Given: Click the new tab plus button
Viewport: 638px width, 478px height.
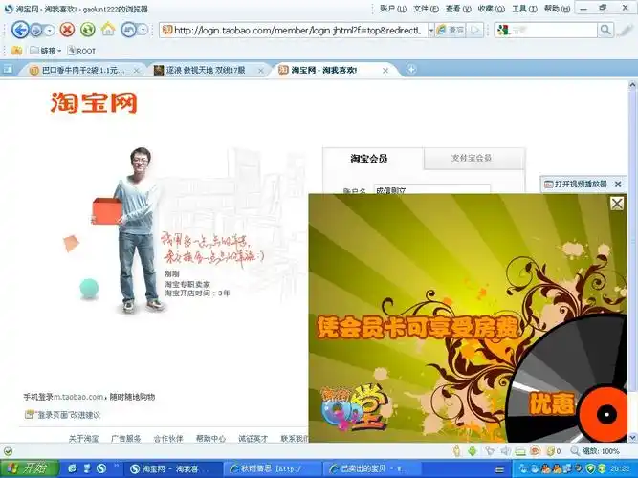Looking at the screenshot, I should pyautogui.click(x=411, y=70).
